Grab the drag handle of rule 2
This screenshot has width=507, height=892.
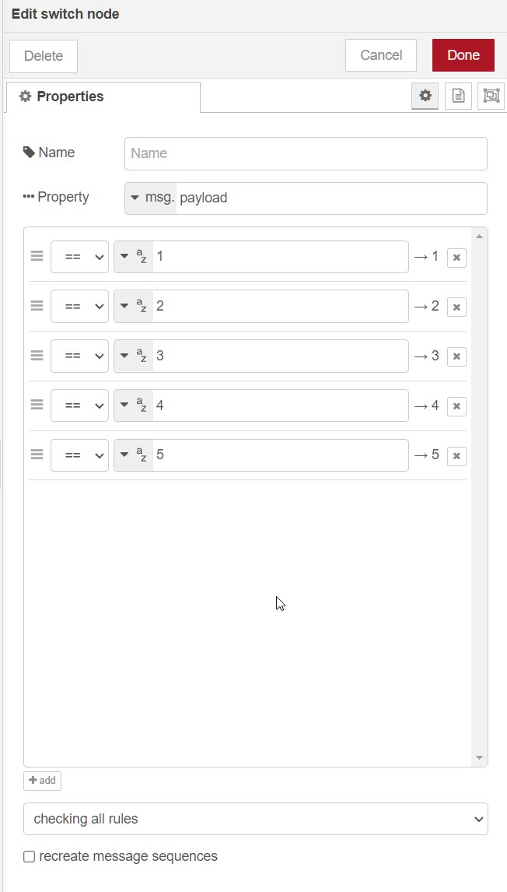tap(37, 306)
